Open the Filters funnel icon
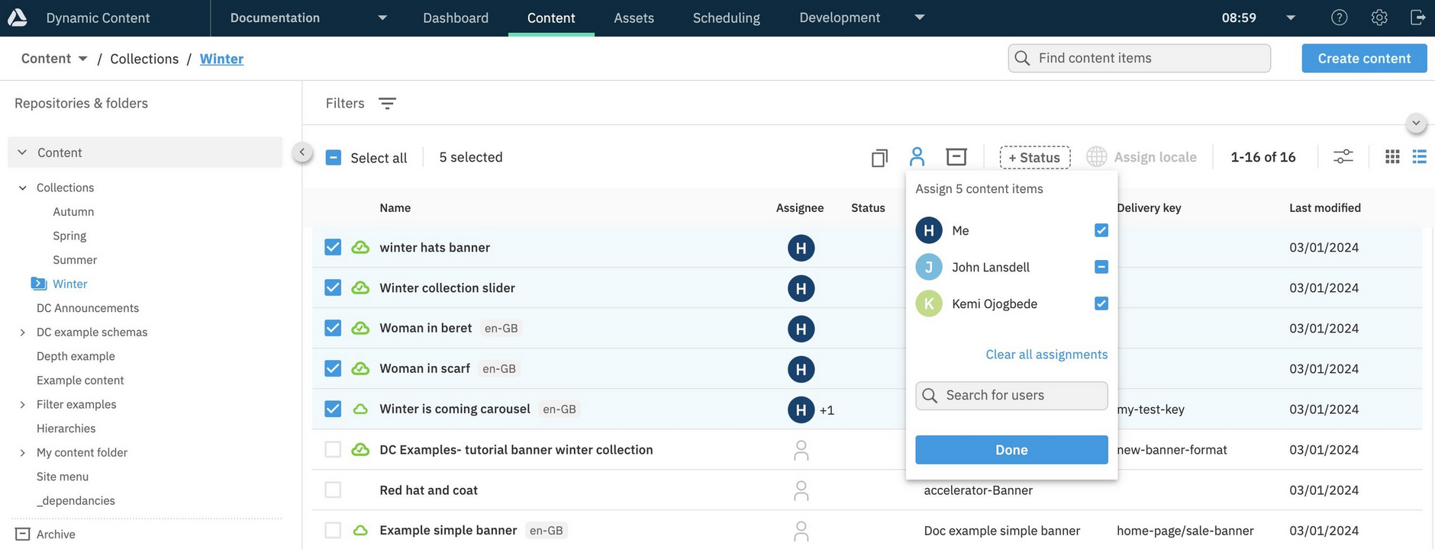The height and width of the screenshot is (549, 1435). point(387,103)
